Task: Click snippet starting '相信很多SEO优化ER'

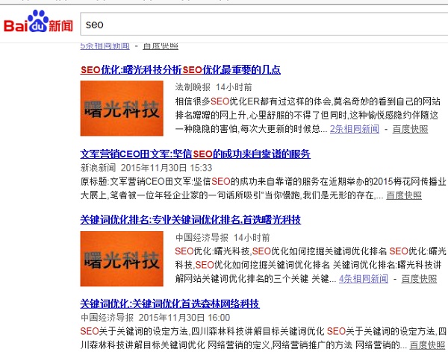Action: [308, 116]
